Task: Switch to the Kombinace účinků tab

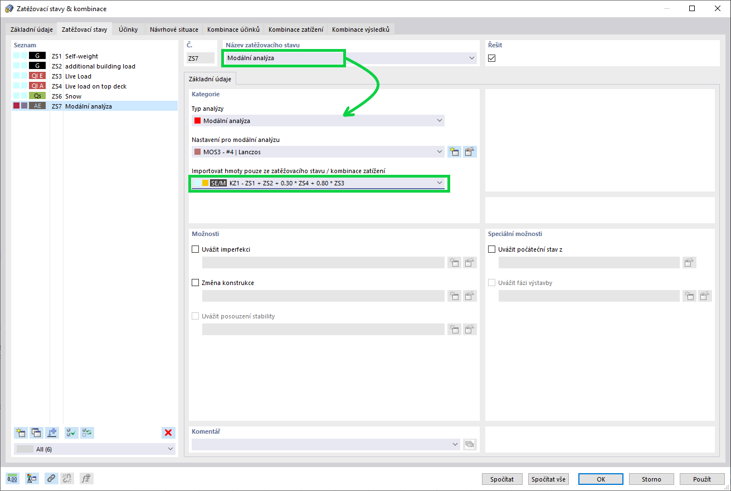Action: coord(233,29)
